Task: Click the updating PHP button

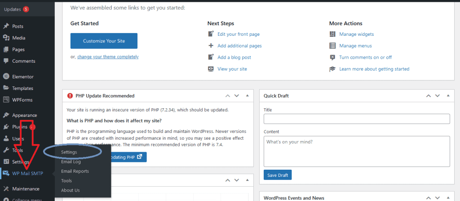Action: tap(129, 157)
